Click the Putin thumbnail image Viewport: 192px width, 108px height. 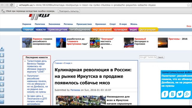click(61, 43)
